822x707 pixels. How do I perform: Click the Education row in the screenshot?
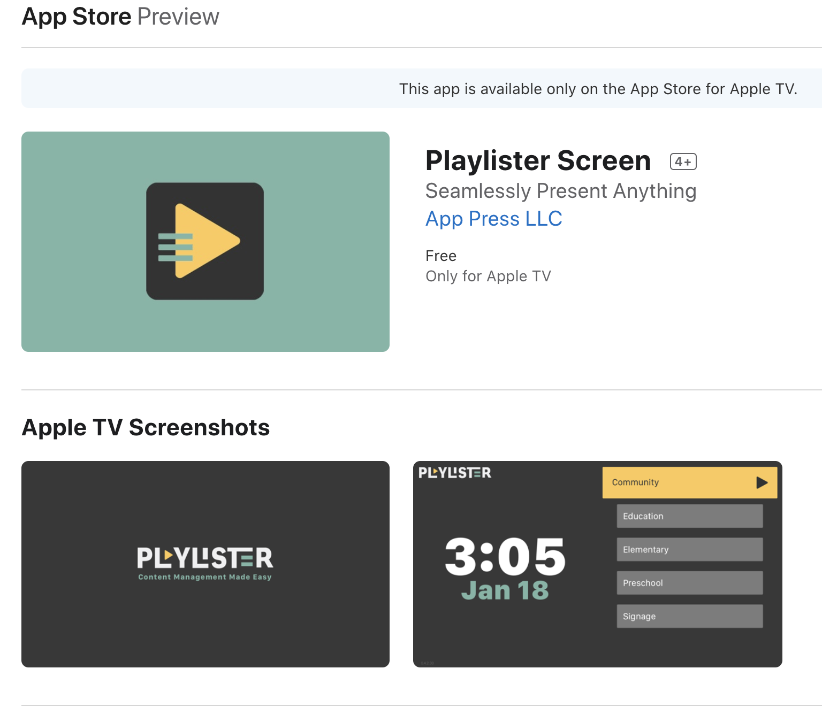point(690,516)
